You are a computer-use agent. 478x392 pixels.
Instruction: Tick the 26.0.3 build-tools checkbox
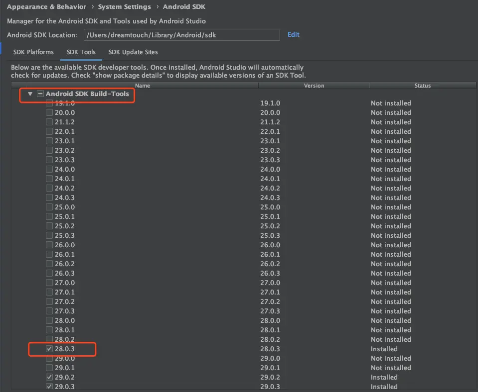tap(49, 273)
